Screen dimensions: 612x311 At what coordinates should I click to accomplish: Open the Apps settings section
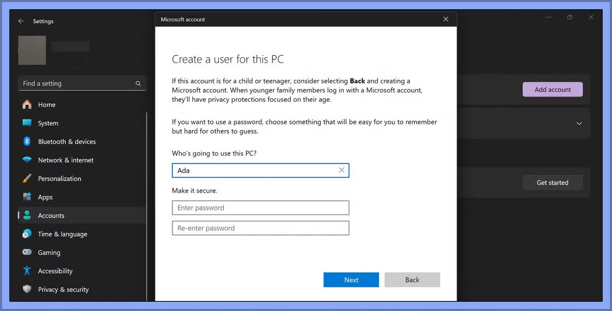click(x=45, y=197)
